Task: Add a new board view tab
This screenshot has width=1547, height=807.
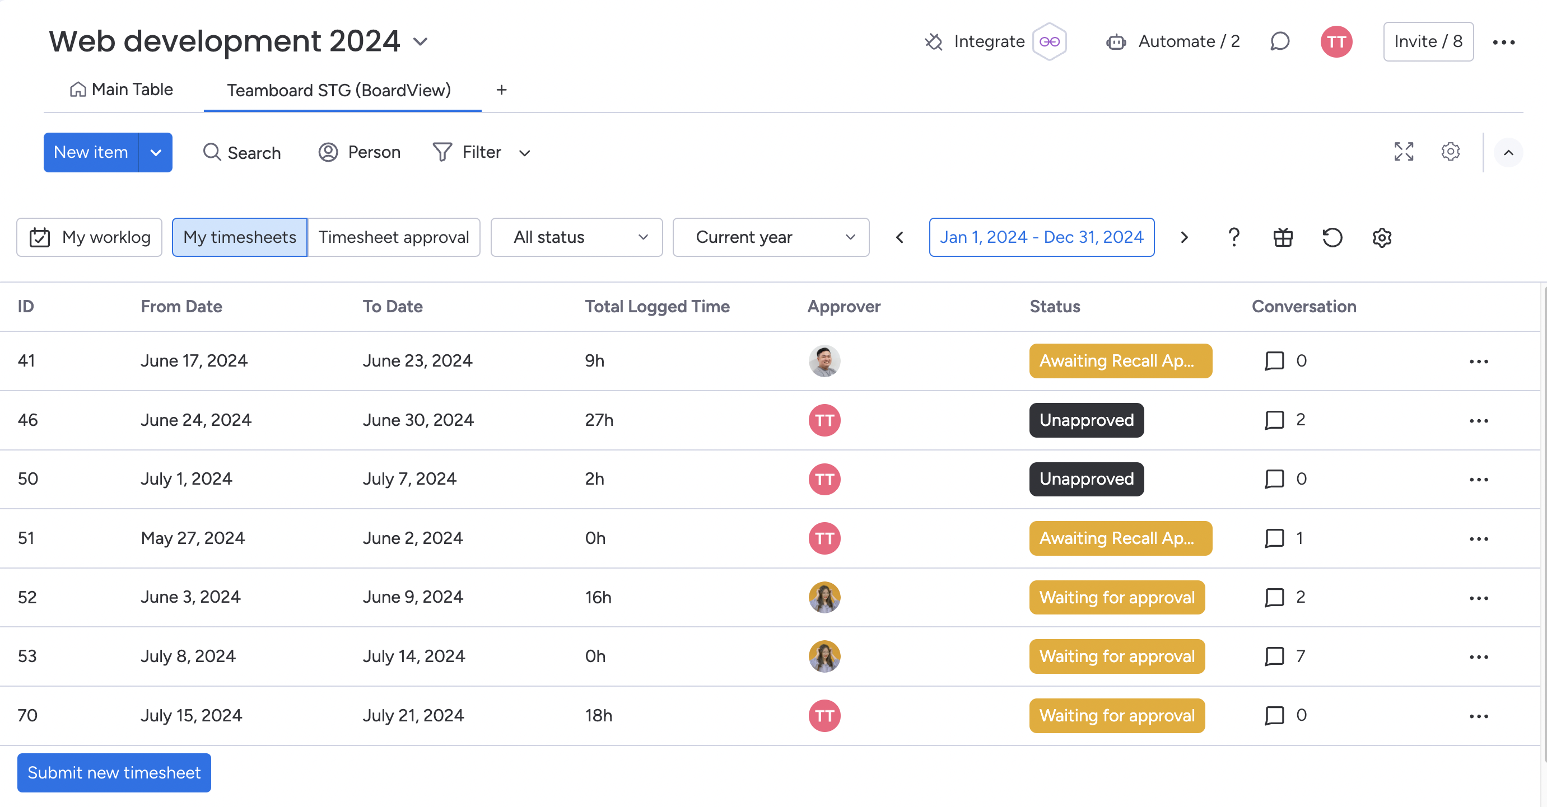Action: click(501, 90)
